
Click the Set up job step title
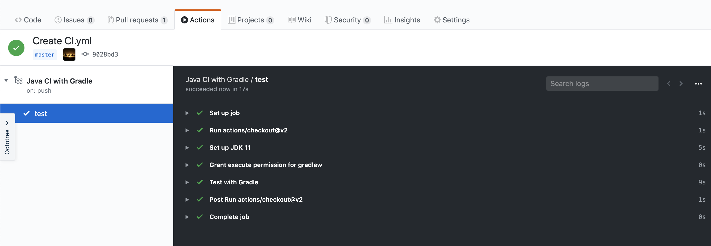(x=225, y=113)
